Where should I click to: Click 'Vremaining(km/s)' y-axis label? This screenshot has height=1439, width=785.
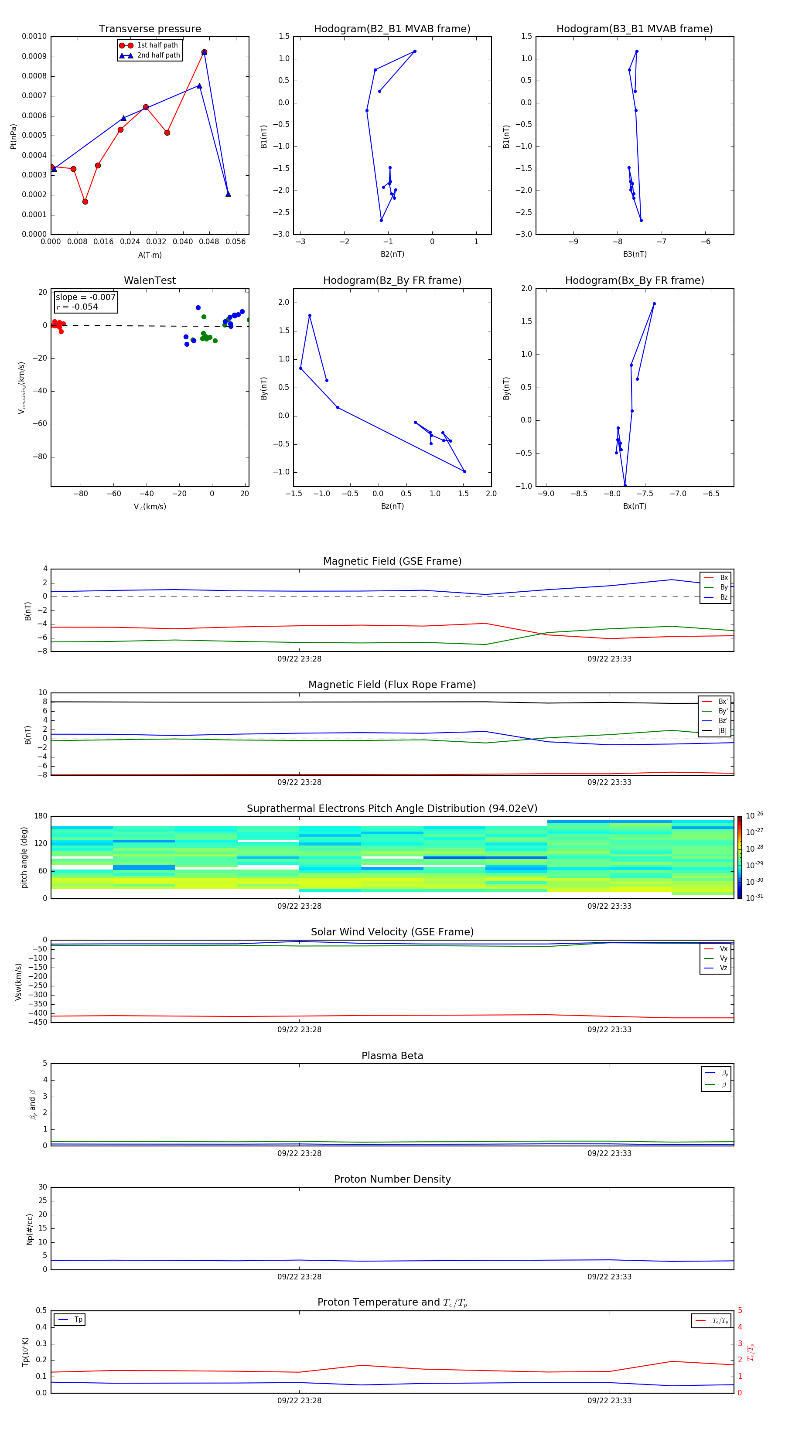[21, 388]
